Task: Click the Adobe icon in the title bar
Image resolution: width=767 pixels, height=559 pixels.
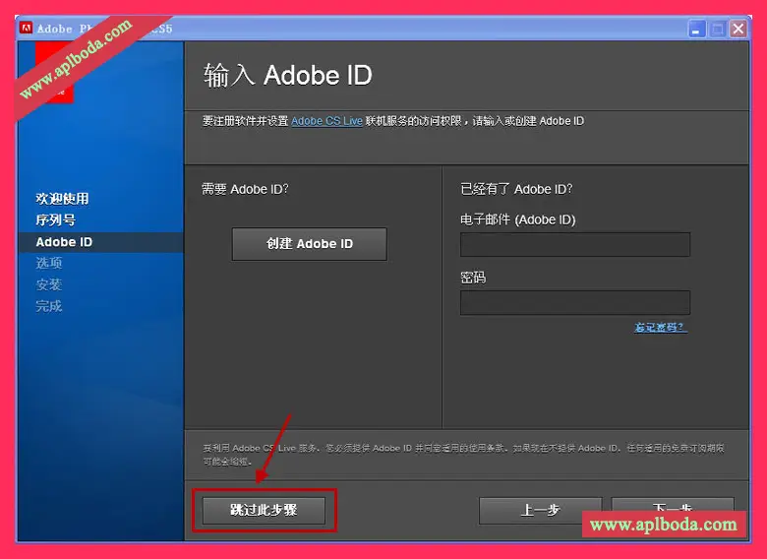Action: click(x=28, y=29)
